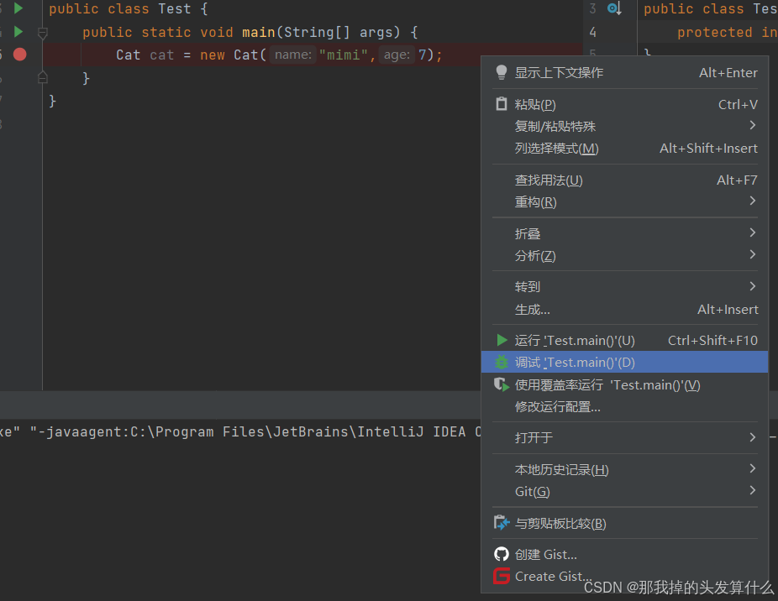Image resolution: width=778 pixels, height=601 pixels.
Task: Click main method name in code
Action: click(x=259, y=32)
